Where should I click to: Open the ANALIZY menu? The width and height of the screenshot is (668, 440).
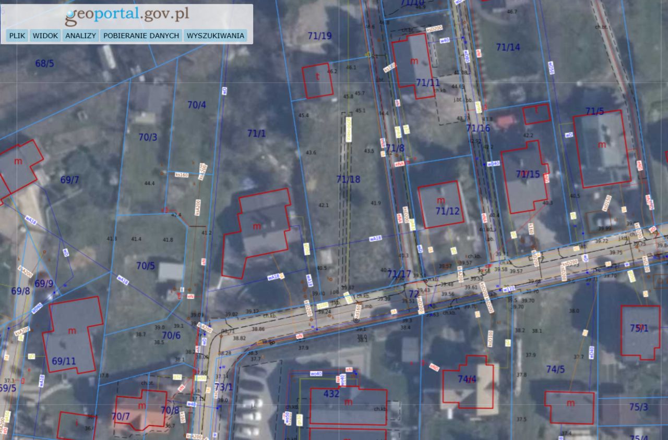[x=80, y=36]
